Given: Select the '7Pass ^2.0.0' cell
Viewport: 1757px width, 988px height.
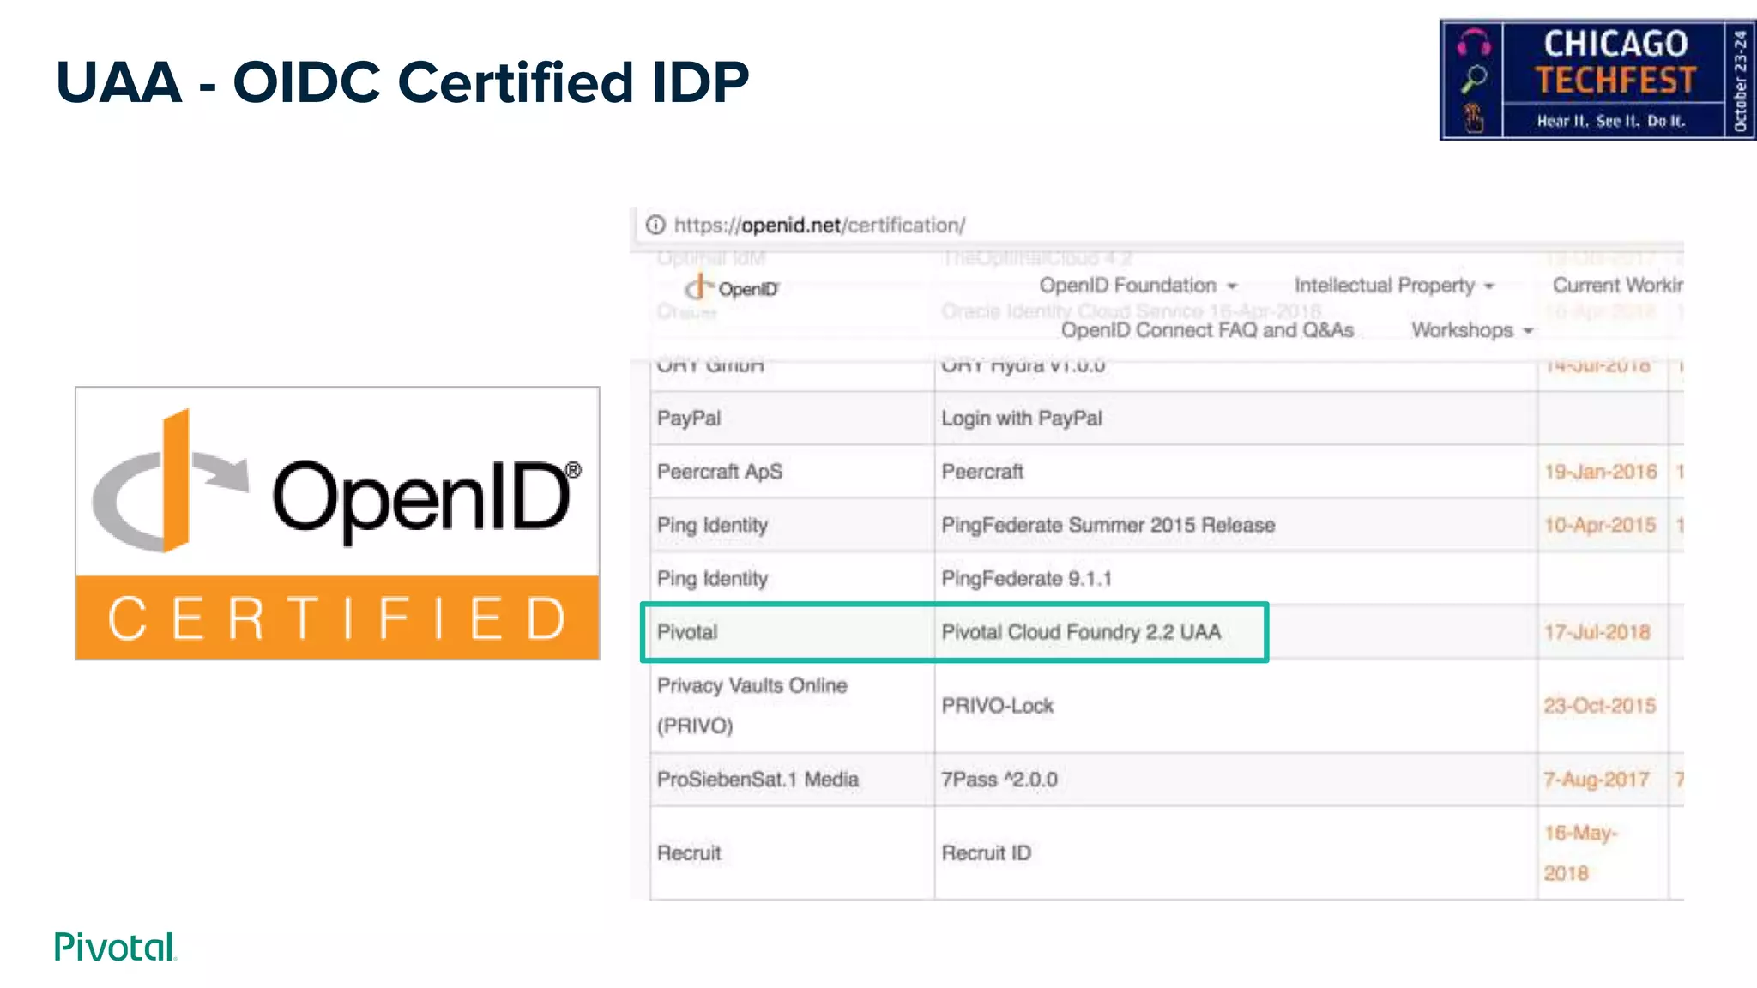Looking at the screenshot, I should click(1235, 780).
